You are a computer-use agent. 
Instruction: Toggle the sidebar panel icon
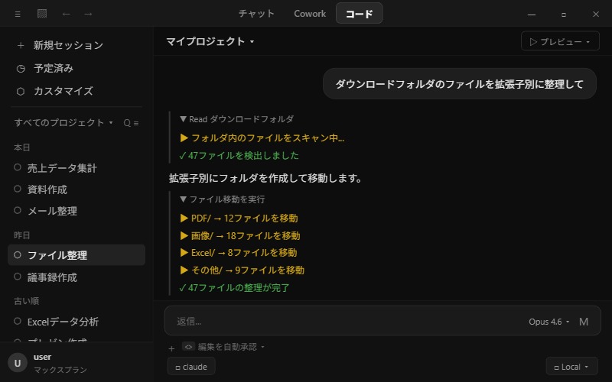tap(42, 14)
